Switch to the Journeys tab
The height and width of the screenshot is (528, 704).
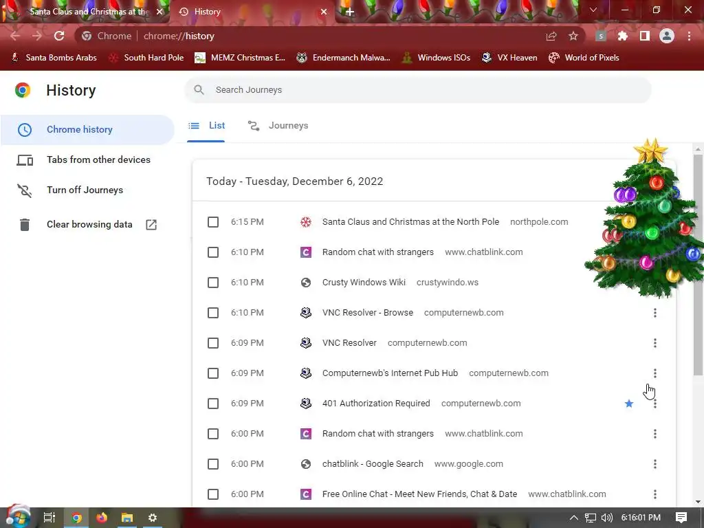pyautogui.click(x=278, y=126)
